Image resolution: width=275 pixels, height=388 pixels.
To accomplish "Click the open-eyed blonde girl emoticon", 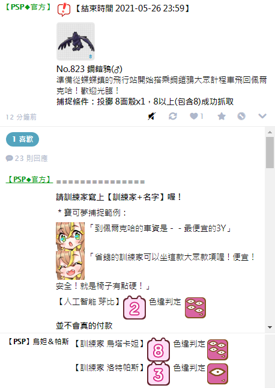I will tap(70, 237).
